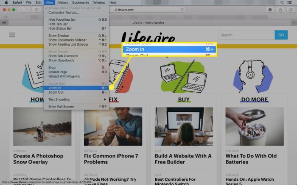Choose Show Tab Overview menu item
297x185 pixels.
pos(76,56)
